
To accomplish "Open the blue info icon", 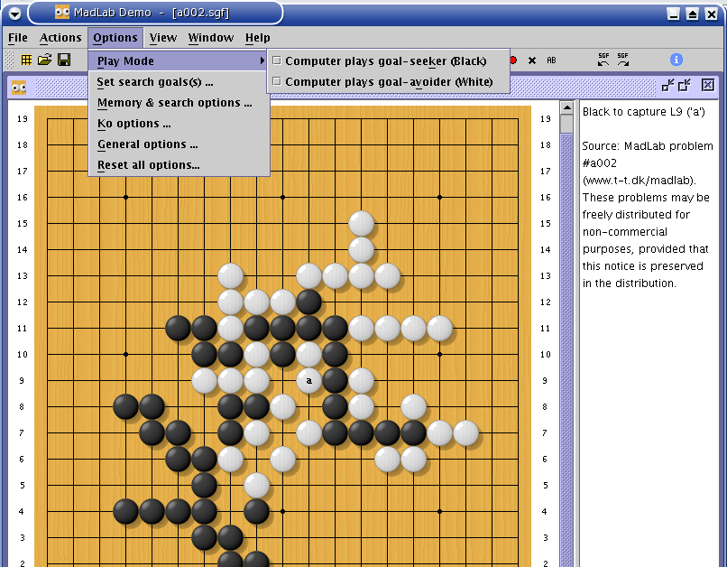I will [676, 60].
